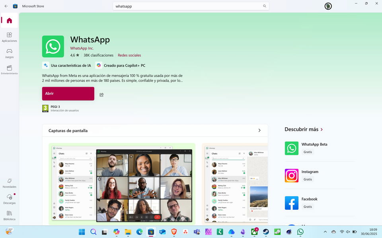Open weather widget showing 22°
This screenshot has width=382, height=238.
pyautogui.click(x=9, y=231)
